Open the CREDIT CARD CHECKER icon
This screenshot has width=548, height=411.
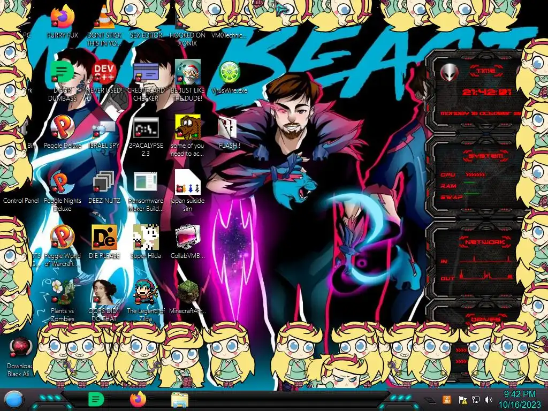coord(146,72)
